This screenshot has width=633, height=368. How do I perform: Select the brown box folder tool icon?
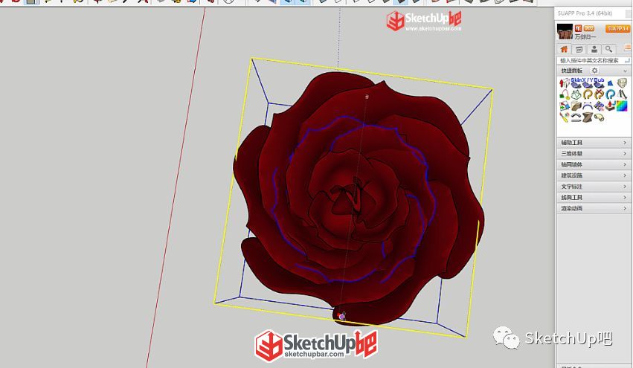tap(576, 106)
